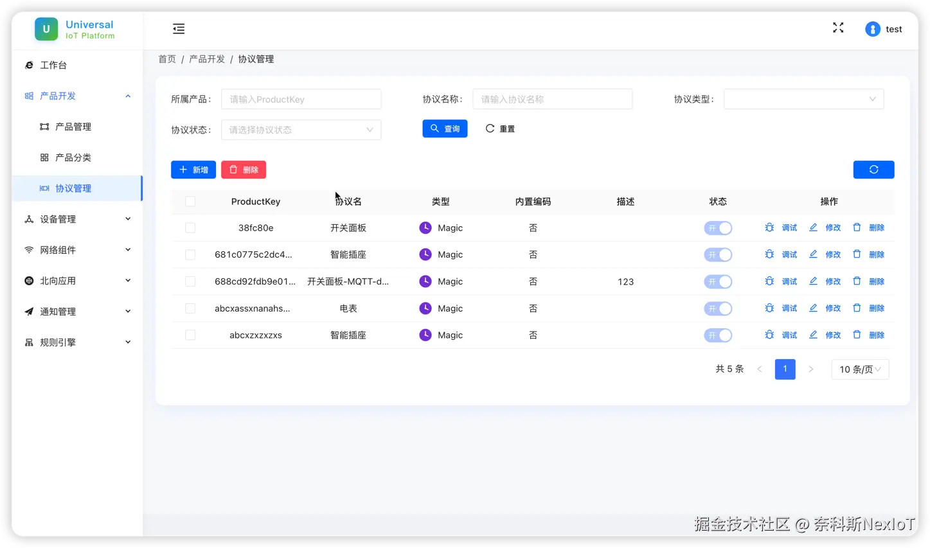
Task: Click the blue refresh icon above the table
Action: click(x=873, y=169)
